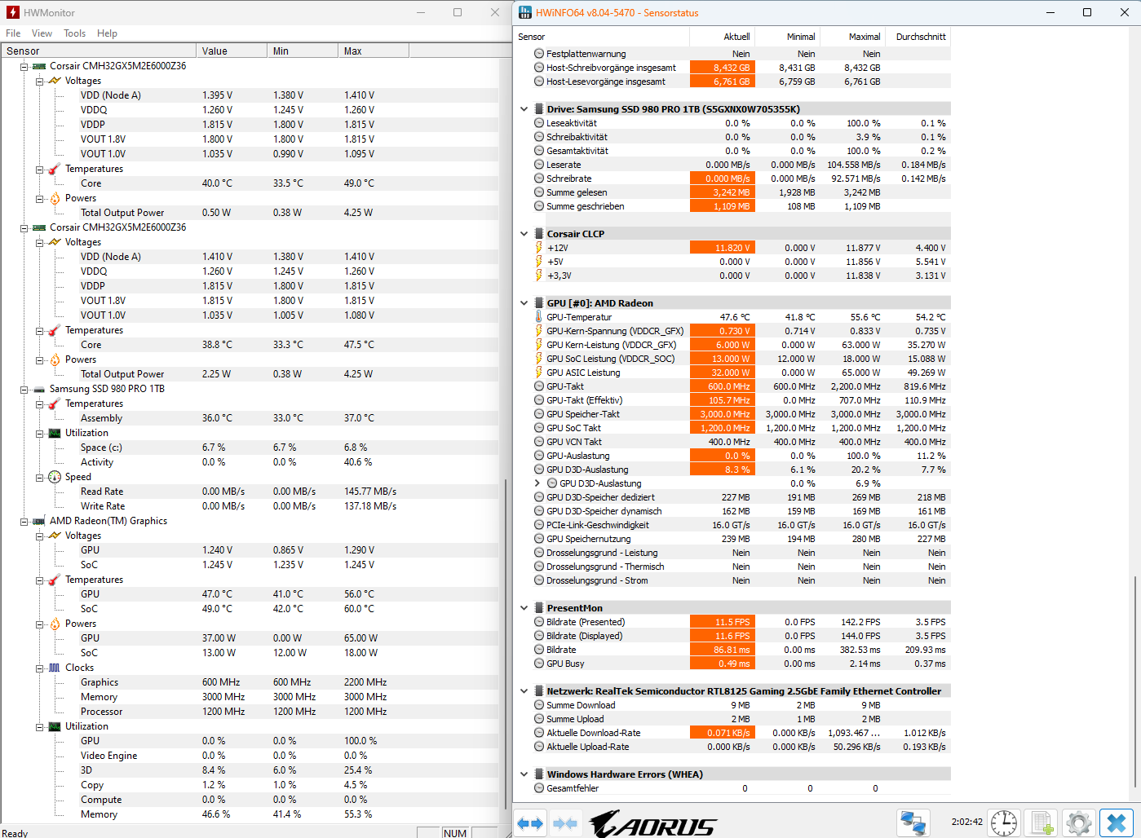Click the Max column header in HWMonitor
Image resolution: width=1141 pixels, height=838 pixels.
(374, 51)
